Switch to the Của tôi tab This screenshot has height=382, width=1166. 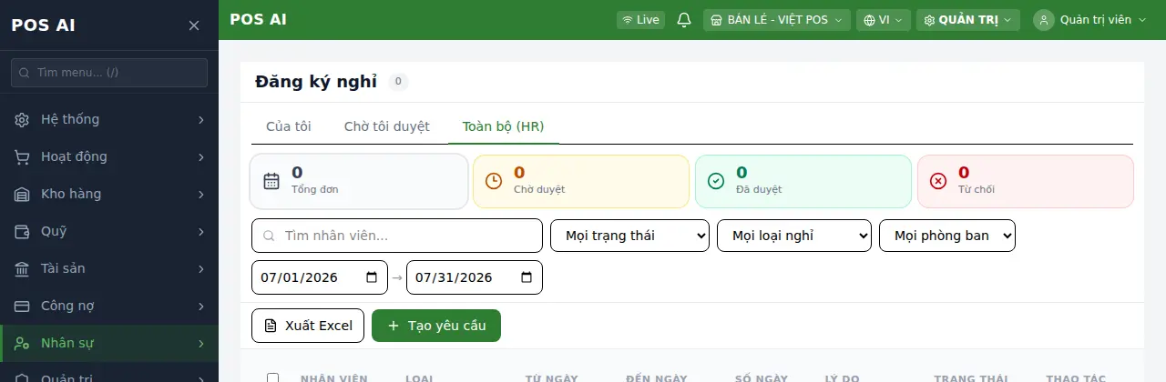click(289, 126)
